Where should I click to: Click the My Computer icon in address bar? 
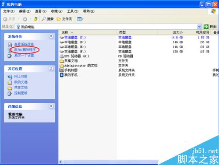point(18,27)
